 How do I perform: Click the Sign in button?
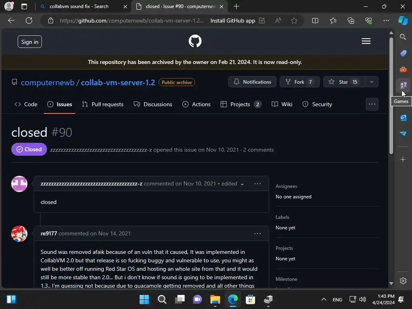pyautogui.click(x=30, y=42)
